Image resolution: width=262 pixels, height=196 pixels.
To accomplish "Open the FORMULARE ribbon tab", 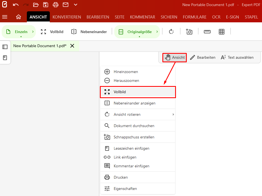I will coord(194,17).
